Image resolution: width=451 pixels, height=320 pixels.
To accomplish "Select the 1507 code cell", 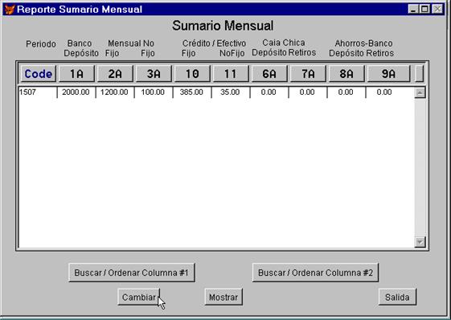I will point(38,92).
